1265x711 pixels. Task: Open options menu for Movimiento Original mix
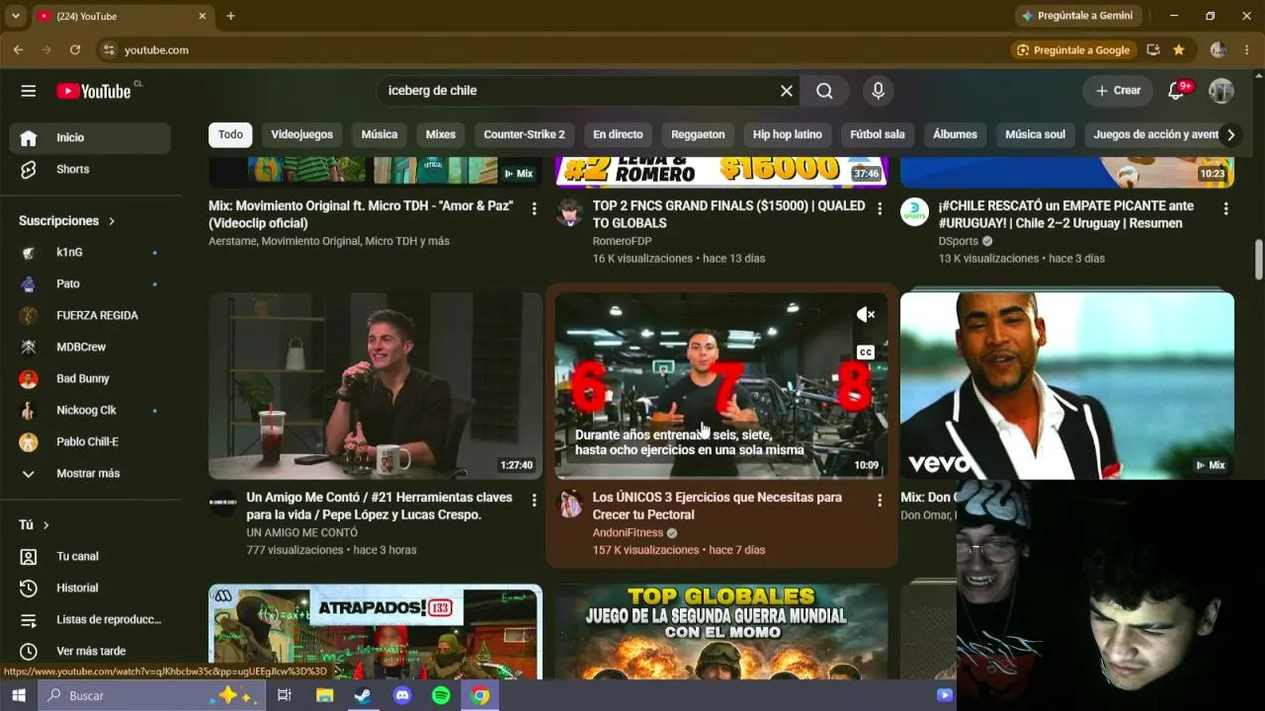[534, 209]
